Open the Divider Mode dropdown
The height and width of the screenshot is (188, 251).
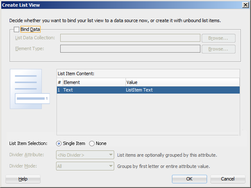(85, 166)
